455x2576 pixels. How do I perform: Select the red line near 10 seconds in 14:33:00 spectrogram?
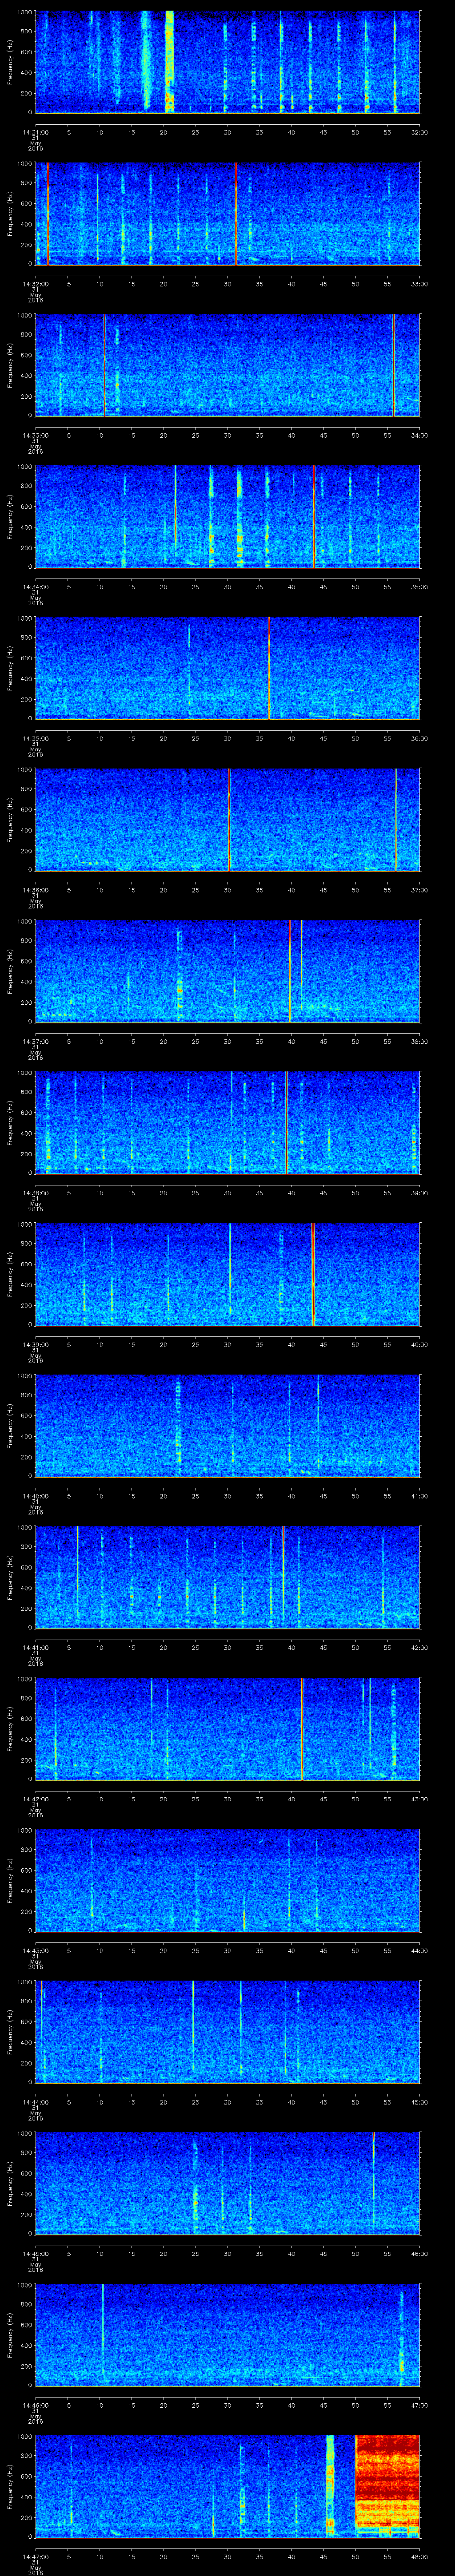pos(104,365)
